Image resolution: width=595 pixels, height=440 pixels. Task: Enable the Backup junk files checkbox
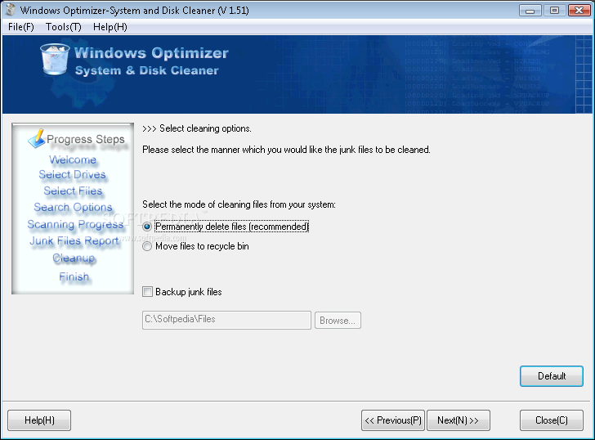147,292
